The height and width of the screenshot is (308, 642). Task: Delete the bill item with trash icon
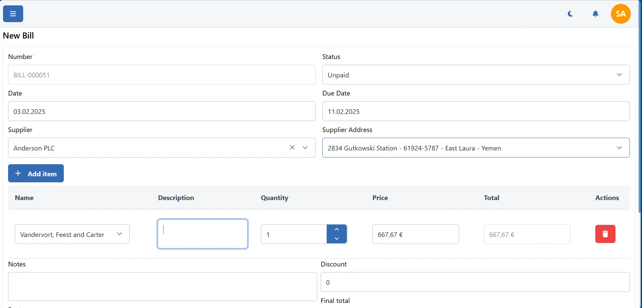pyautogui.click(x=605, y=234)
